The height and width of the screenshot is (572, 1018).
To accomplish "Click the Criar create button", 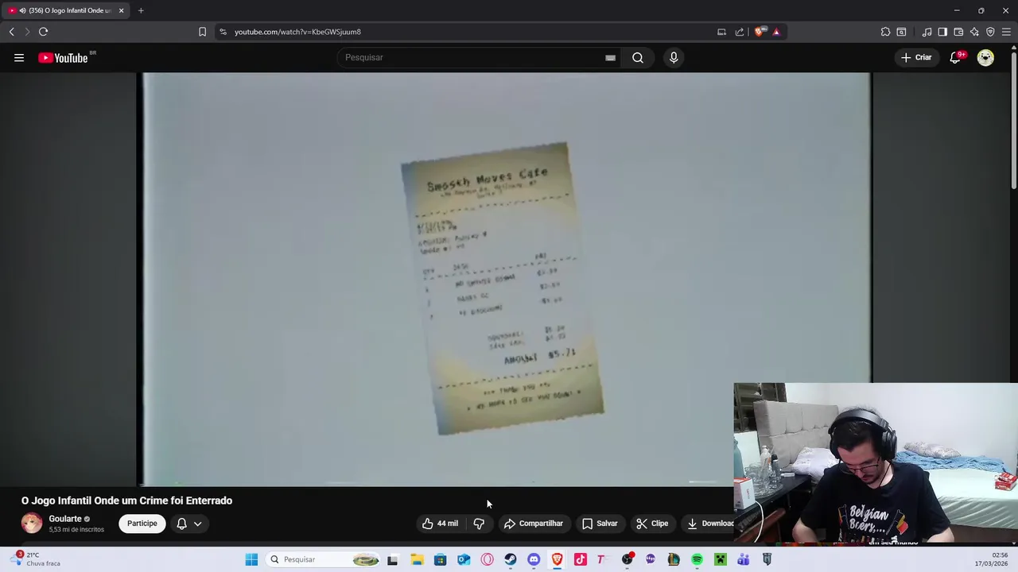I will (x=916, y=57).
